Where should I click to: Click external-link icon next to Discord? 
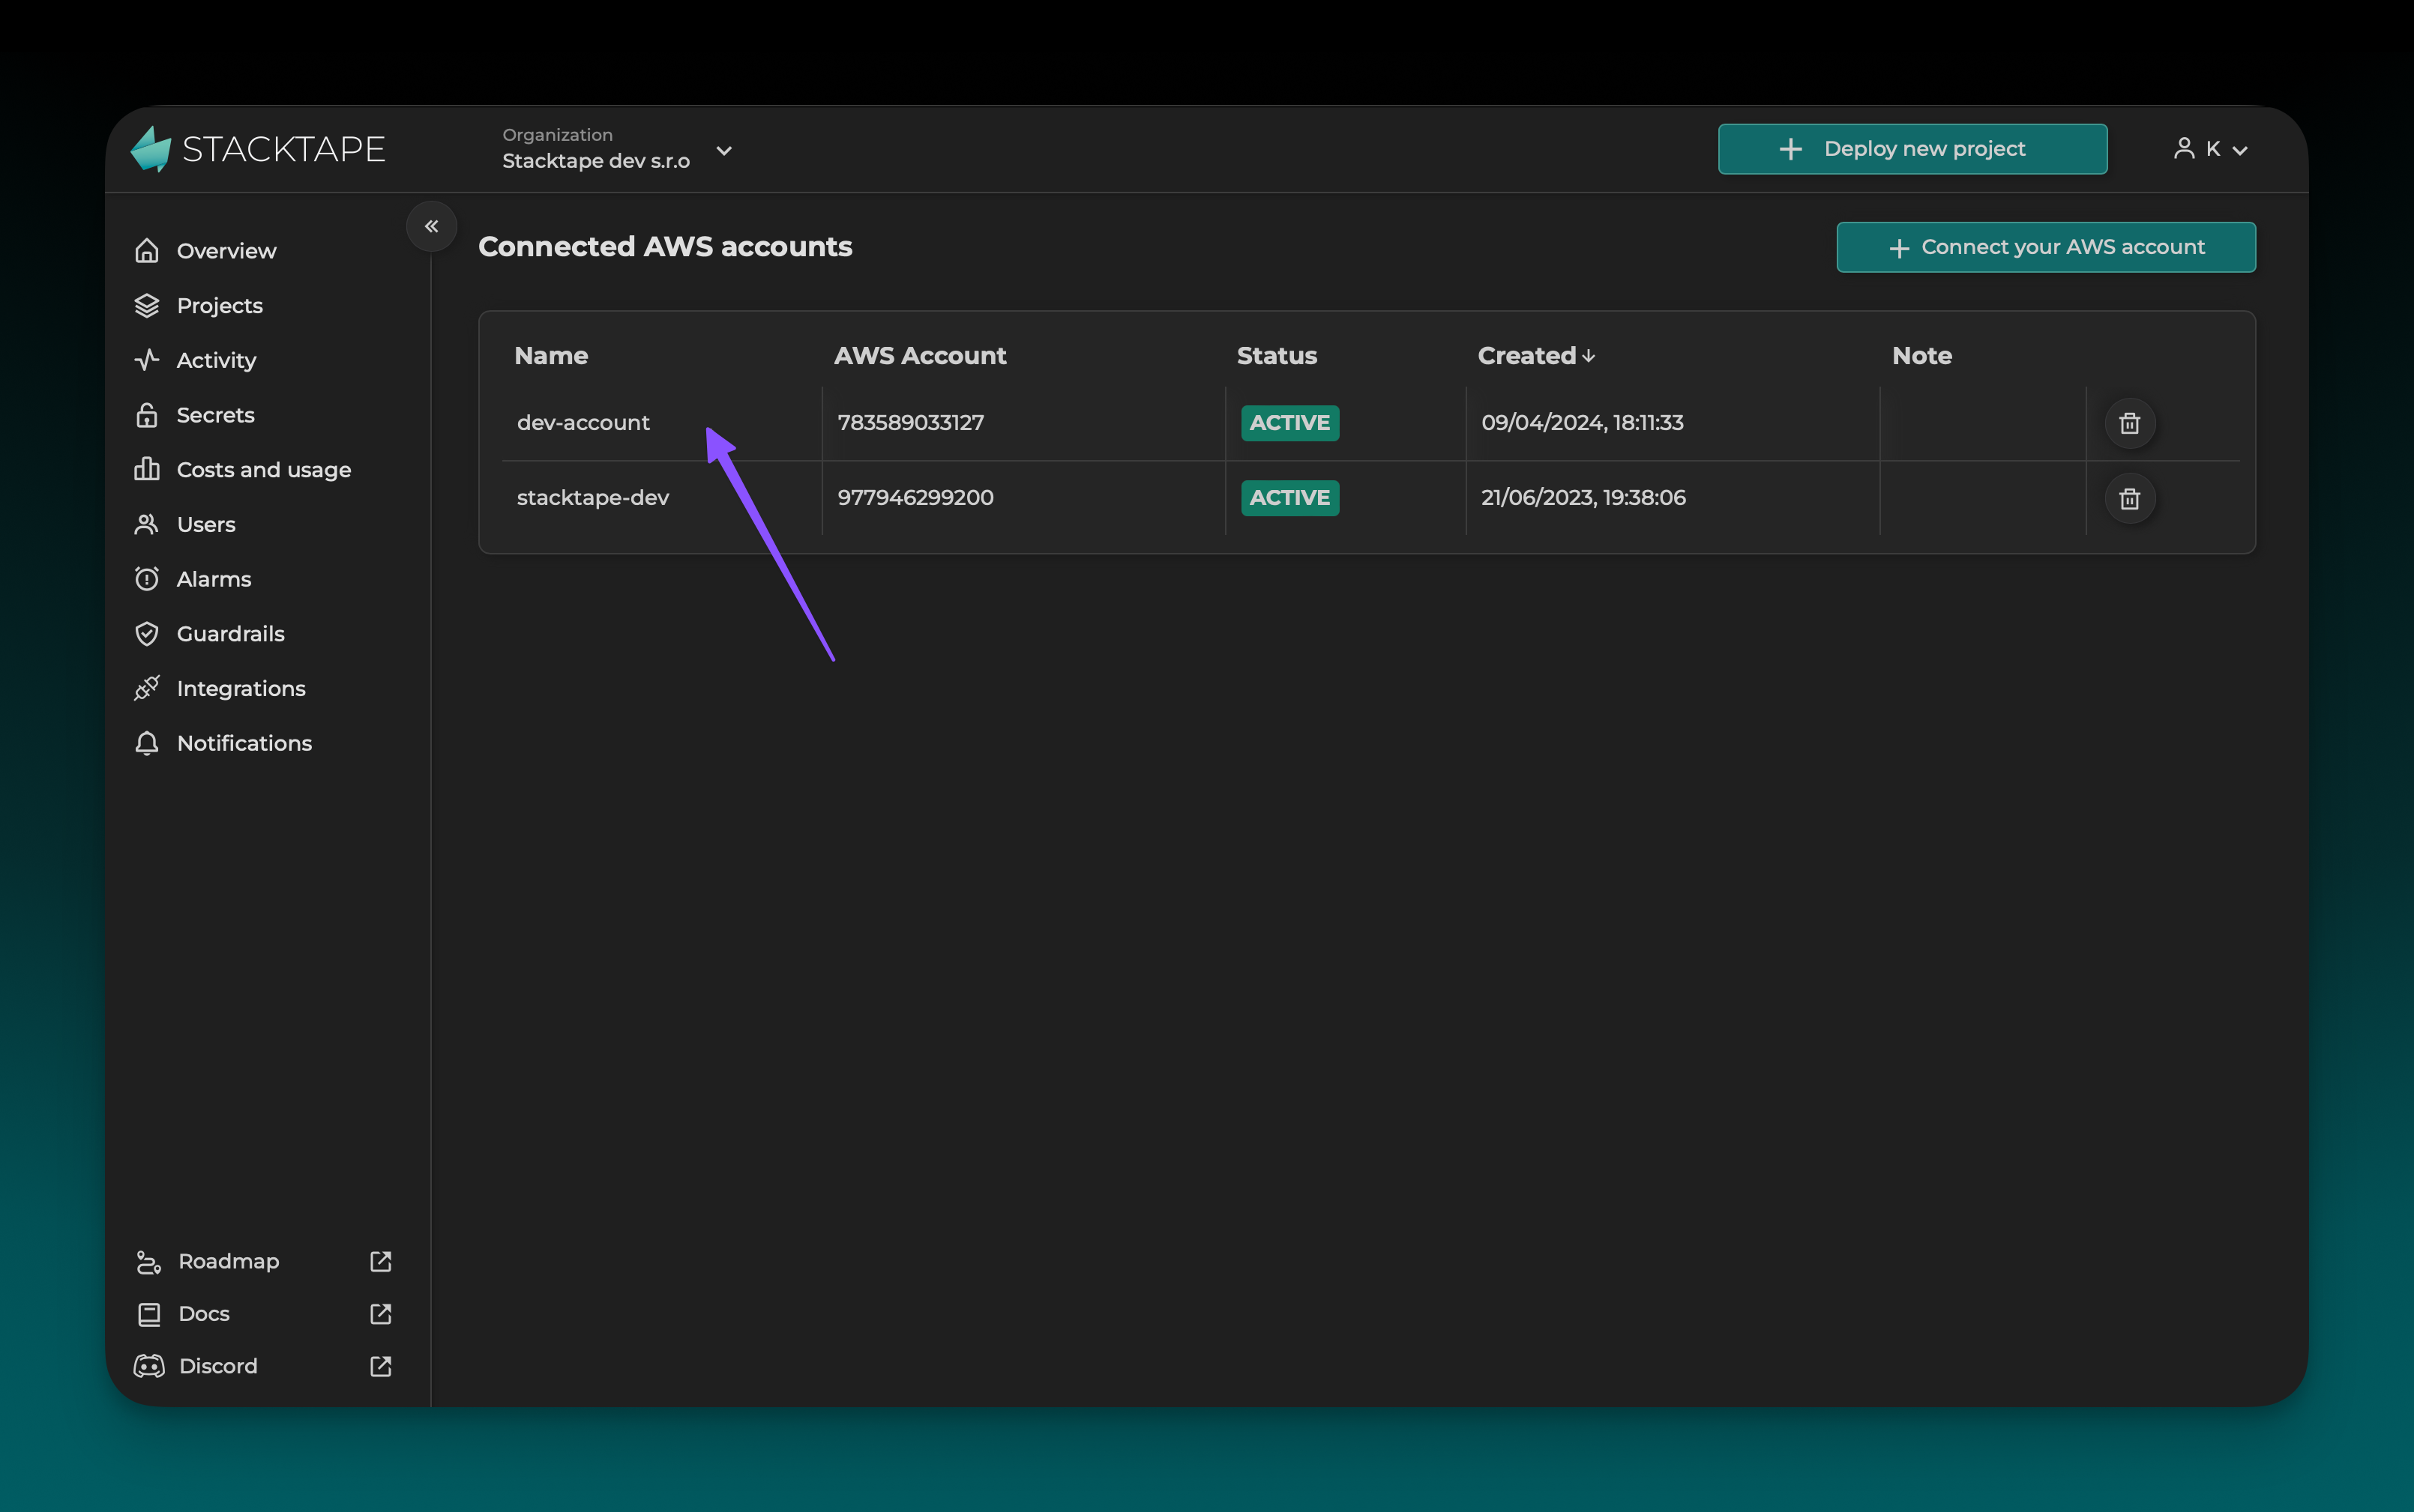[x=380, y=1366]
